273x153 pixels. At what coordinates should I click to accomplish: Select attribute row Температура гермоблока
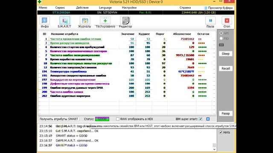point(127,71)
